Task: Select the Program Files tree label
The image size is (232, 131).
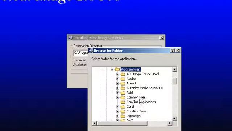Action: [130, 70]
